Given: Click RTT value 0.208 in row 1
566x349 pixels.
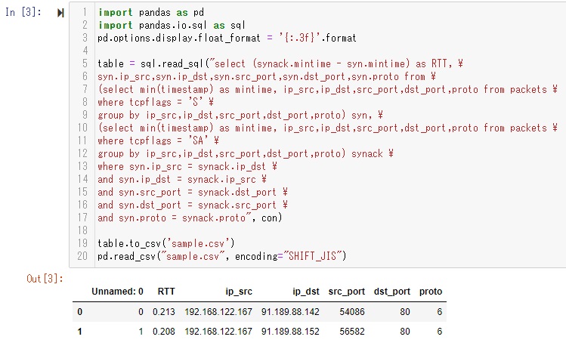Looking at the screenshot, I should (x=164, y=332).
